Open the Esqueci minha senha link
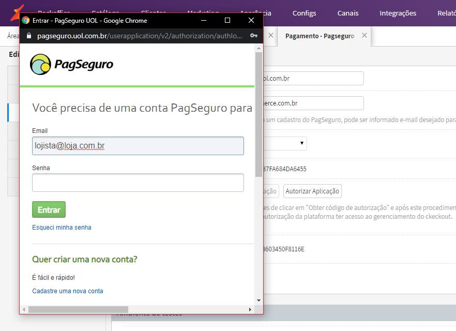 click(x=62, y=228)
